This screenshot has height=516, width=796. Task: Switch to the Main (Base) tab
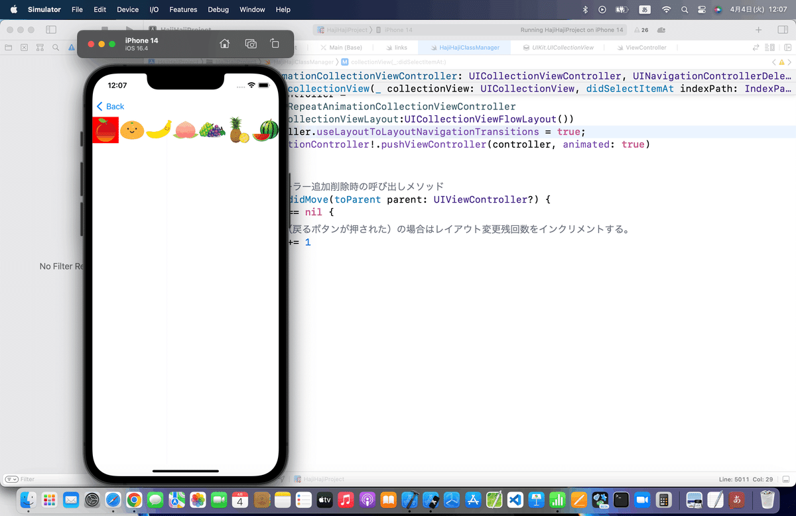point(340,48)
